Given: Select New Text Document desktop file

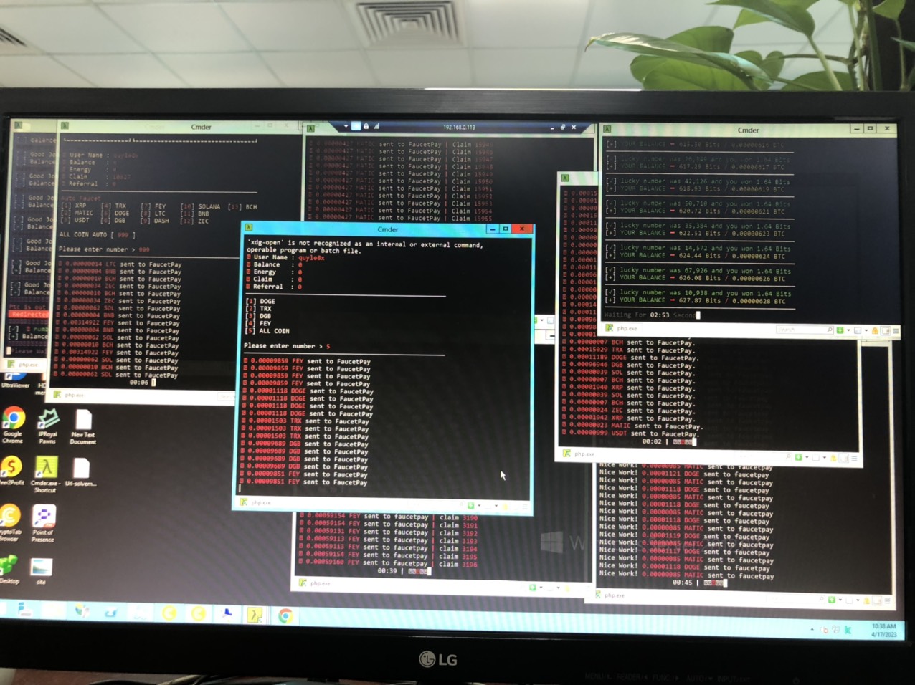Looking at the screenshot, I should point(82,426).
